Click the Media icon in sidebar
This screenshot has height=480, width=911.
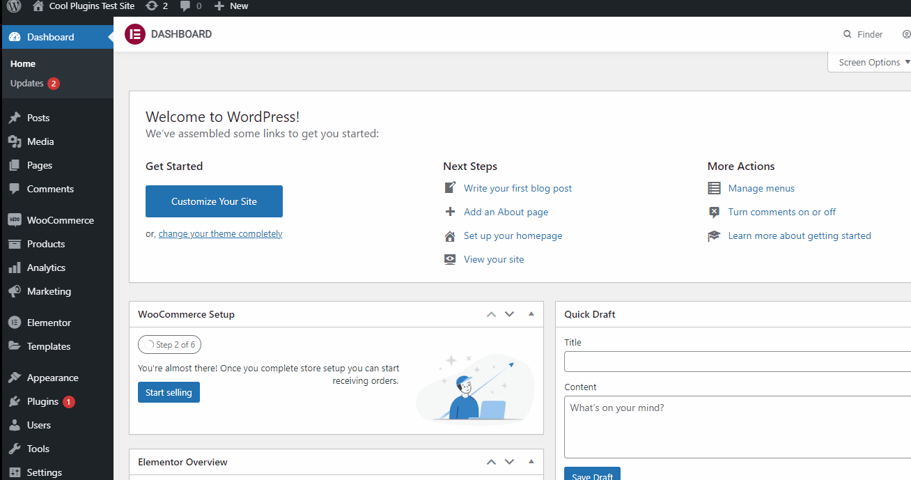pos(15,141)
